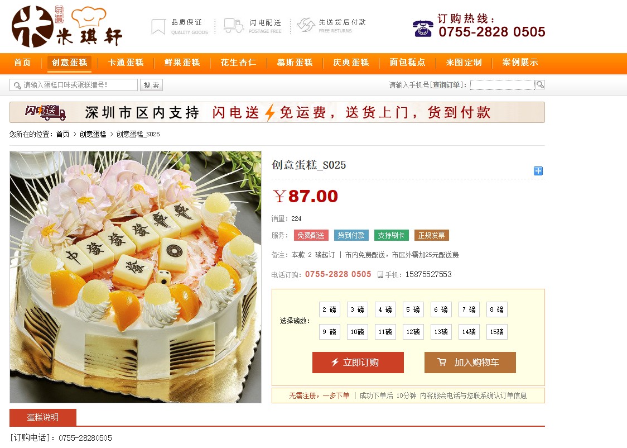Click the 品质保证 bookmark icon
This screenshot has height=448, width=627.
pyautogui.click(x=158, y=26)
